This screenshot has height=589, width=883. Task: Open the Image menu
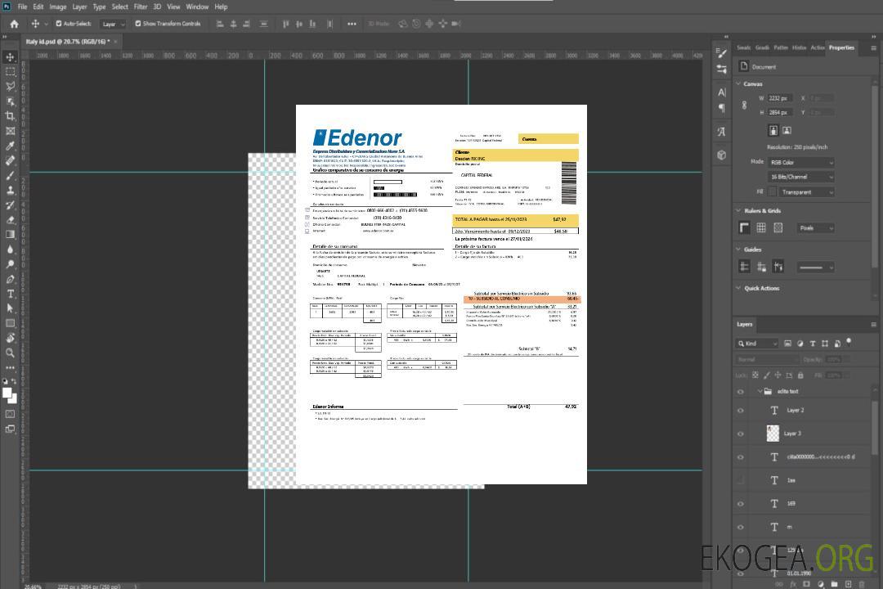click(57, 7)
